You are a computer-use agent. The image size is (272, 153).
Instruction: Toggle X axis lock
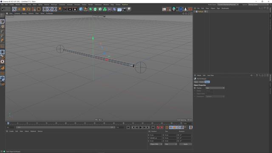pos(45,9)
